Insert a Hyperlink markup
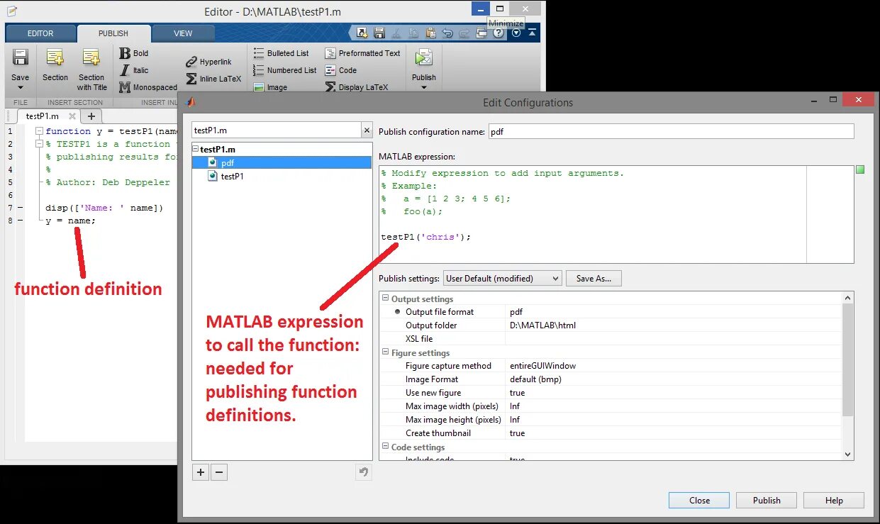Viewport: 880px width, 524px height. 208,62
